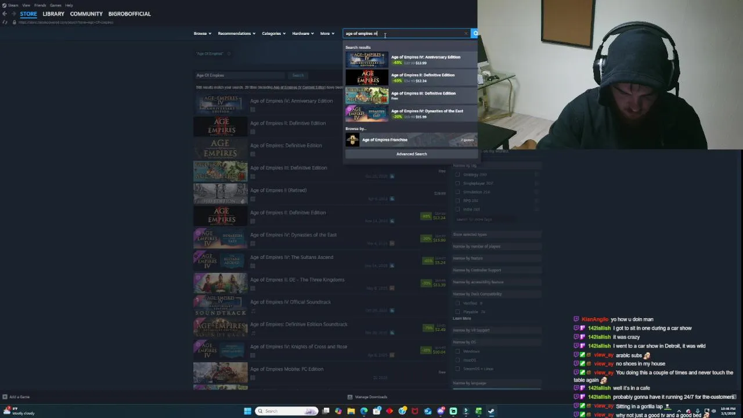743x418 pixels.
Task: Switch to the COMMUNITY tab
Action: (x=86, y=14)
